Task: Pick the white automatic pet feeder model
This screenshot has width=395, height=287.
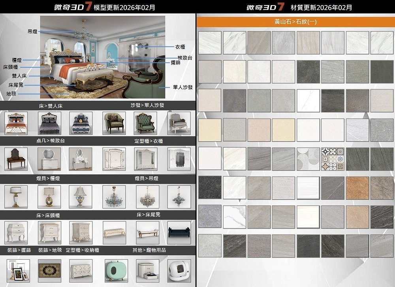Action: click(147, 271)
